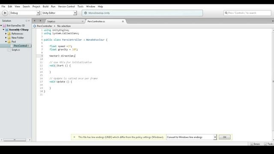Click the Run play button

[x=5, y=13]
